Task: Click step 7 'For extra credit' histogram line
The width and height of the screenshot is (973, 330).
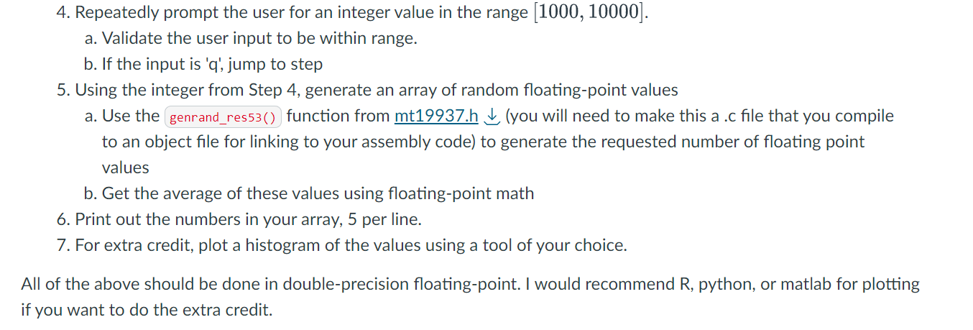Action: (342, 245)
